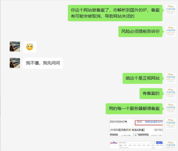Click the blue search button in Baidu screenshot
The height and width of the screenshot is (151, 178).
tap(159, 142)
